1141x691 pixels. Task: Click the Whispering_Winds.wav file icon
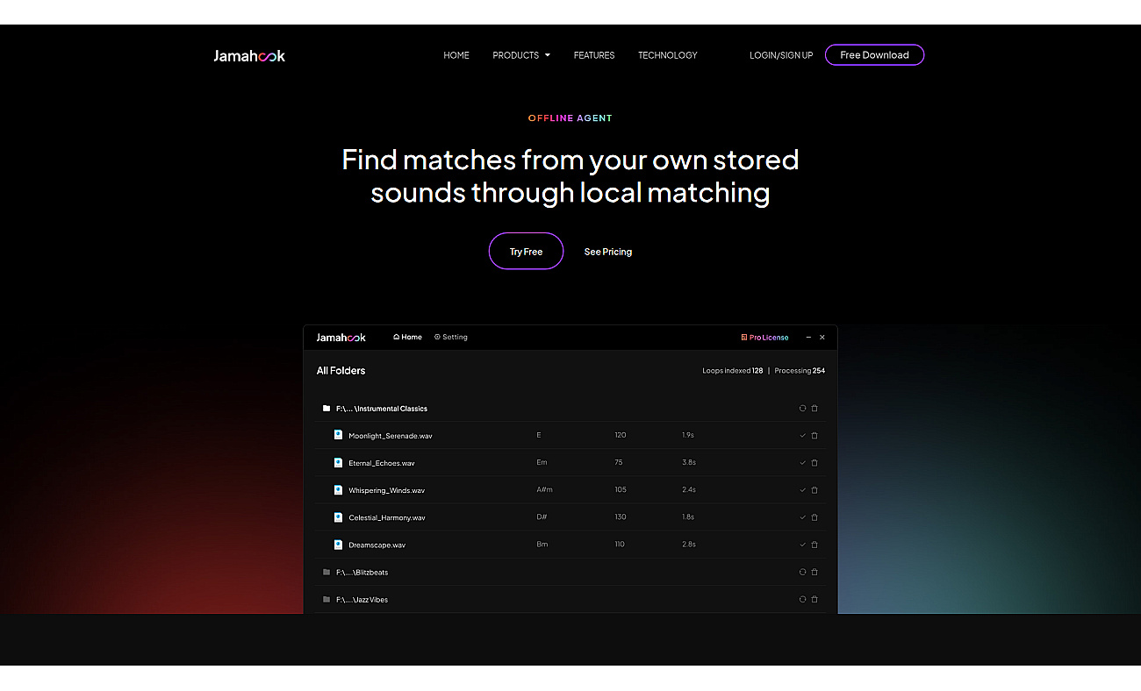pos(338,489)
